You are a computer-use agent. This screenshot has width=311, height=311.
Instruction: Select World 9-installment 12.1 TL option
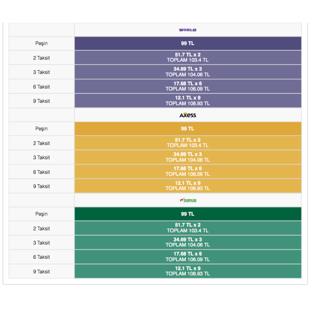[188, 101]
